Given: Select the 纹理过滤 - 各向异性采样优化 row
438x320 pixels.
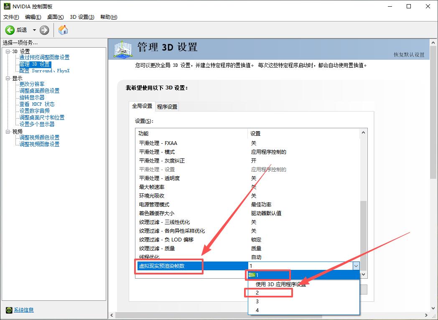Looking at the screenshot, I should coord(247,231).
